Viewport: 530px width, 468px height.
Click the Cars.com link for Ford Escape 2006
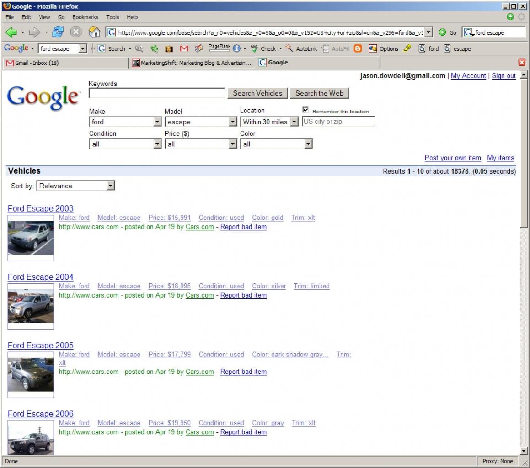pyautogui.click(x=199, y=432)
